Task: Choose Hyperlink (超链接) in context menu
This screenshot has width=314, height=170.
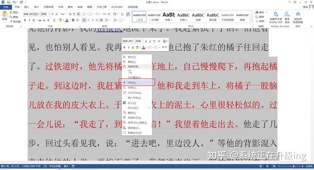Action: point(137,128)
